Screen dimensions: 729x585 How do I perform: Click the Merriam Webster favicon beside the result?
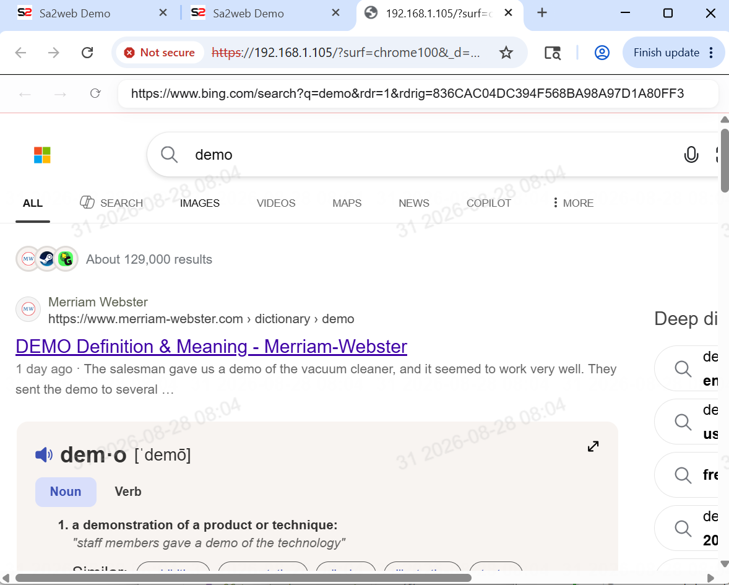28,309
